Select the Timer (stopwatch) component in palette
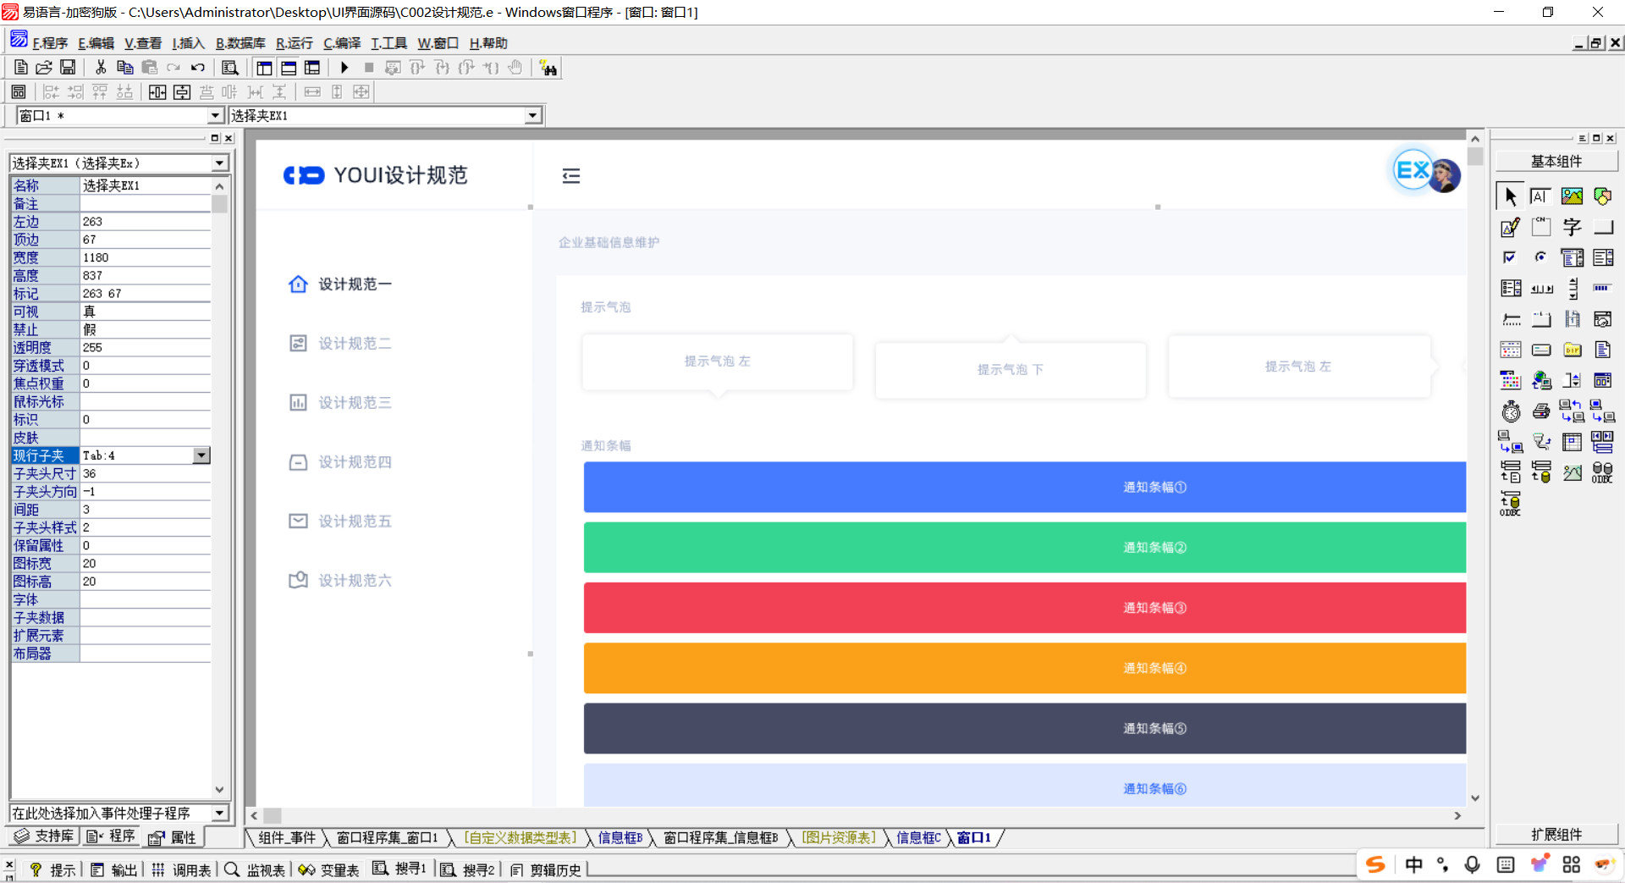The image size is (1625, 883). pos(1511,411)
